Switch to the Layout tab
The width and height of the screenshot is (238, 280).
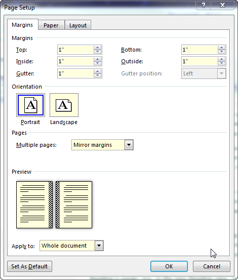click(78, 25)
